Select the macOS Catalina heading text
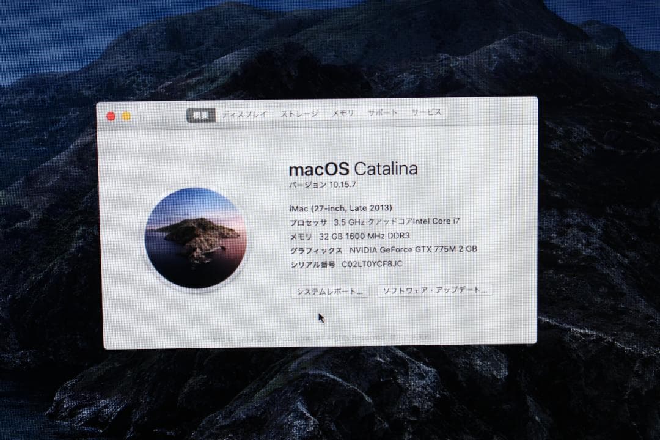 (353, 169)
